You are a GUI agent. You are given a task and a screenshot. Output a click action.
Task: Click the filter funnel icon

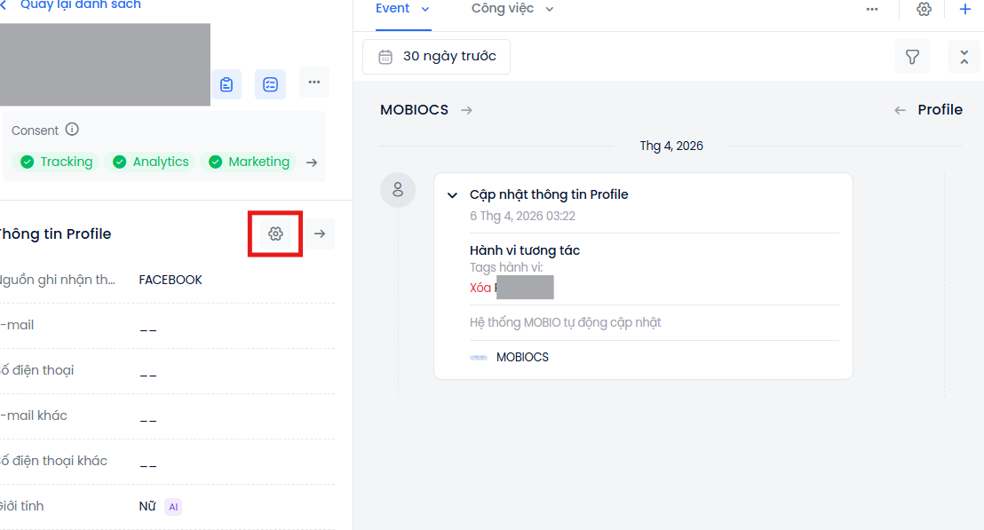912,57
